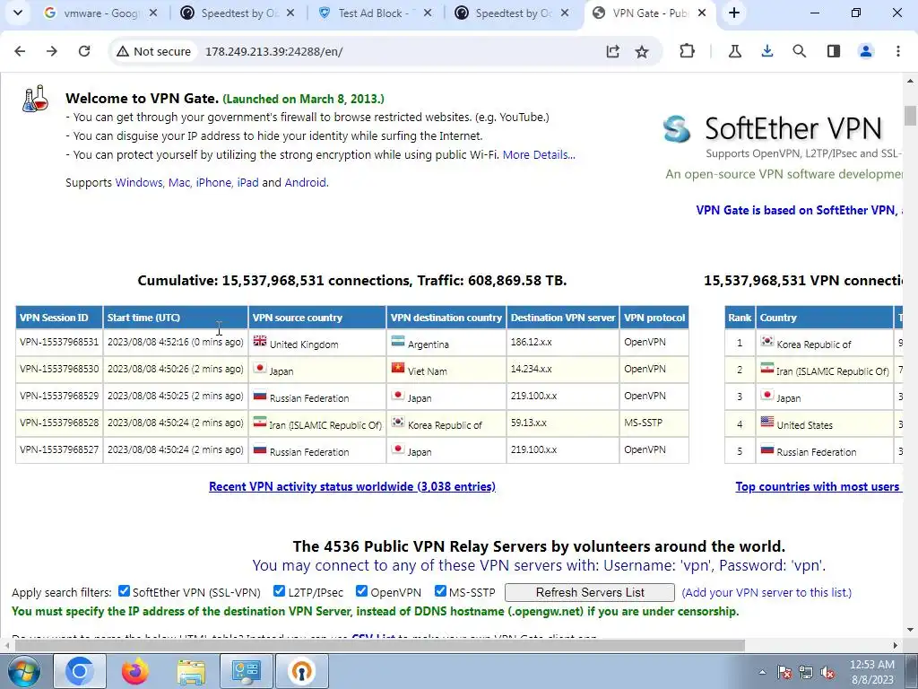This screenshot has height=689, width=918.
Task: Open the More Details link
Action: tap(539, 154)
